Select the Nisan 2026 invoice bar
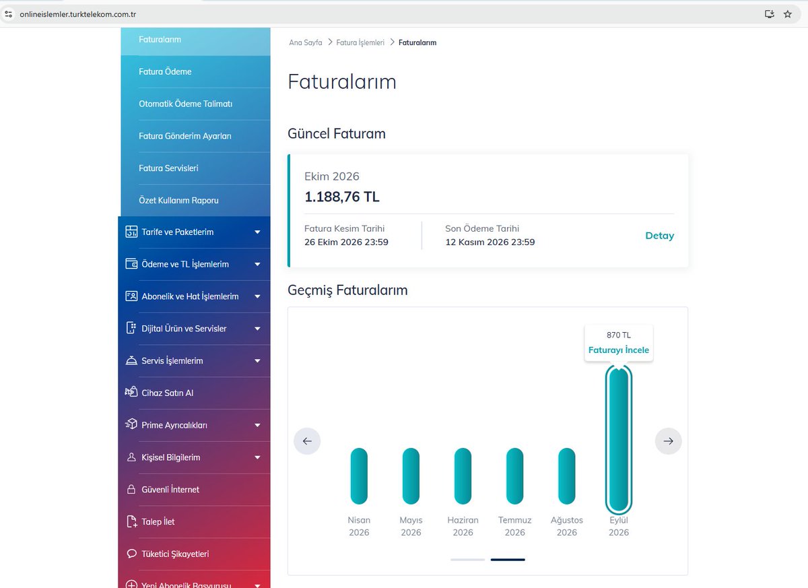This screenshot has height=588, width=808. 360,476
